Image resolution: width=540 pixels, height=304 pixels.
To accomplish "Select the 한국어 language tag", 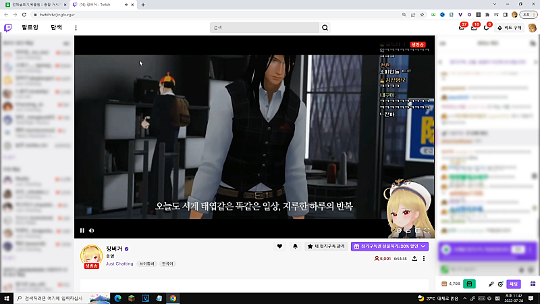I will [167, 263].
